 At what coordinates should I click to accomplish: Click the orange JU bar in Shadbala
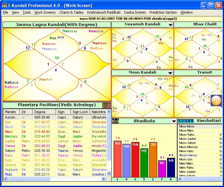tap(153, 159)
